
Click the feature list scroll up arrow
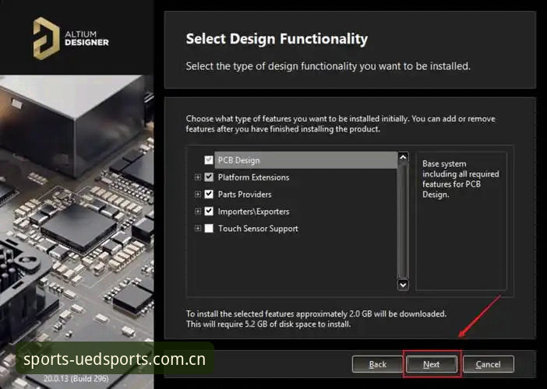point(403,157)
